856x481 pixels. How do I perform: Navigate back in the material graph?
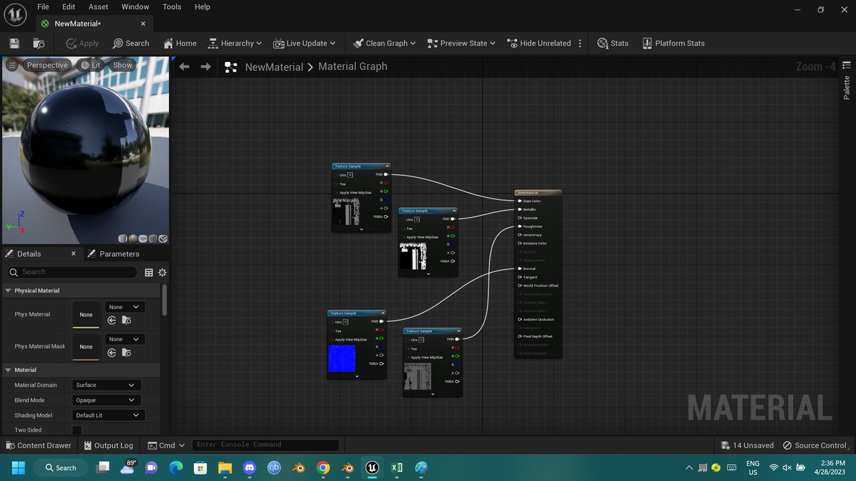click(184, 67)
